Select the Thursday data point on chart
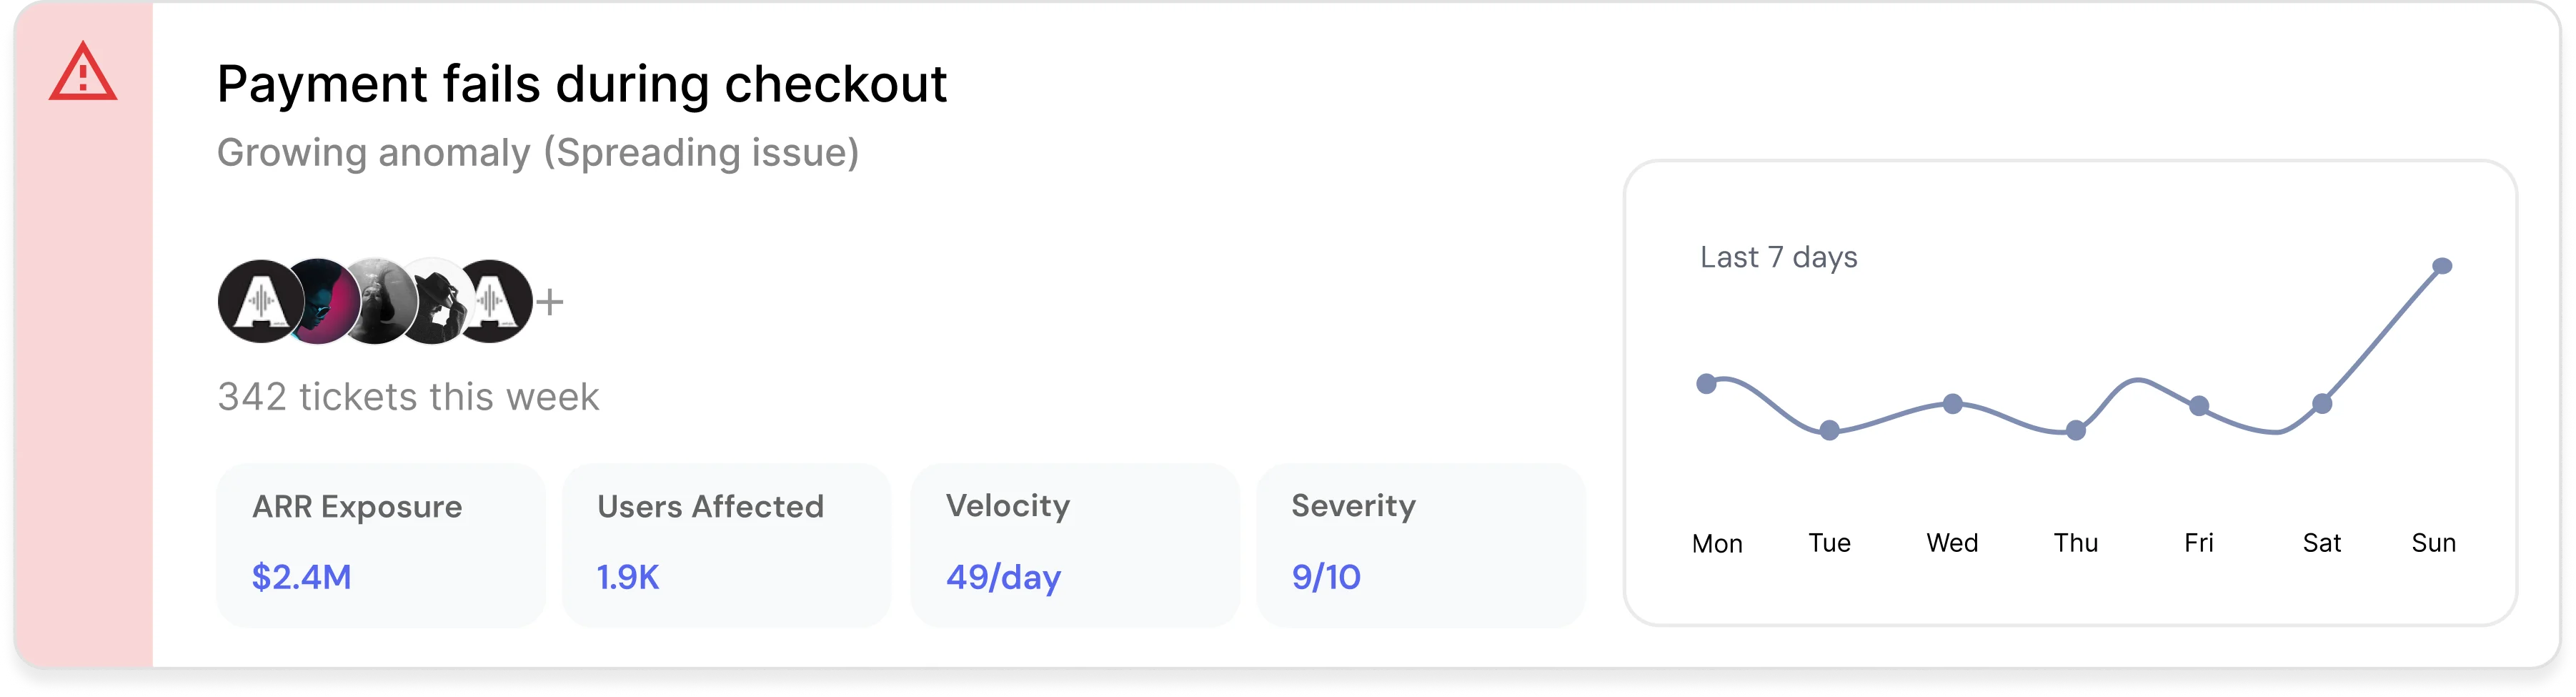Viewport: 2576px width, 697px height. pos(2076,431)
